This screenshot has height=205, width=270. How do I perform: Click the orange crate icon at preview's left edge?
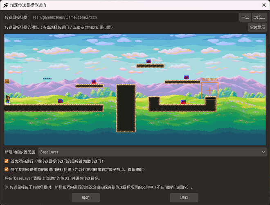7,81
